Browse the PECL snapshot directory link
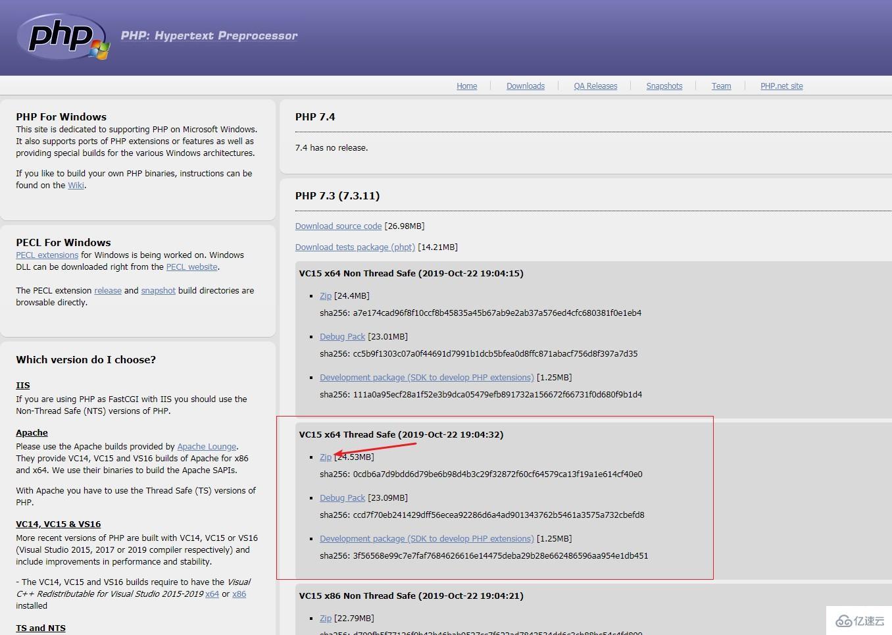892x635 pixels. tap(158, 291)
